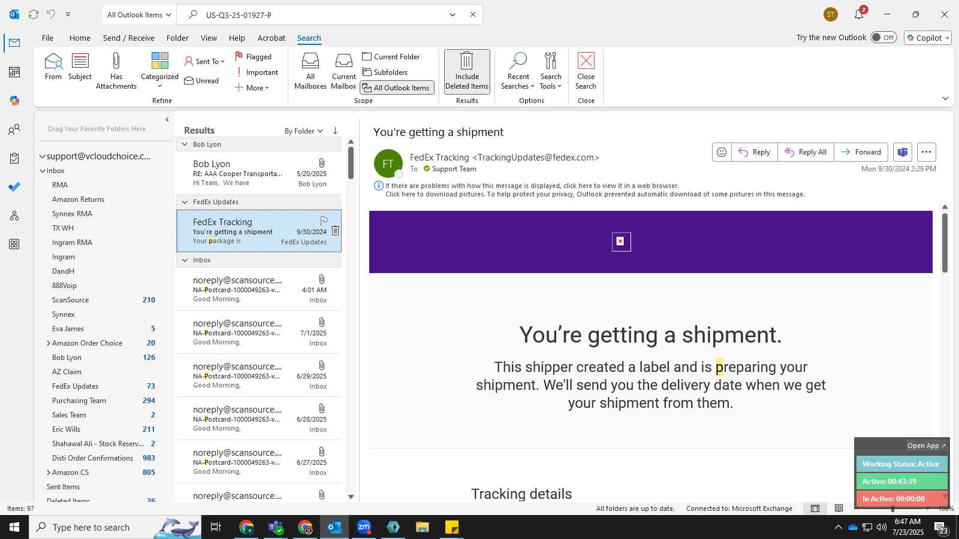
Task: Click the reading pane scrollbar thumb
Action: (945, 243)
